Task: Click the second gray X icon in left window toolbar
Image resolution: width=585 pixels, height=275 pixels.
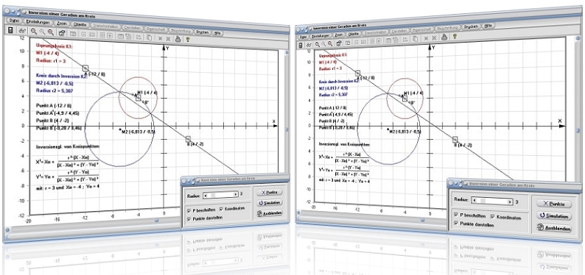Action: [x=168, y=38]
